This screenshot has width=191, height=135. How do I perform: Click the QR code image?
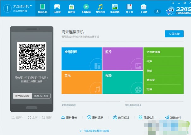[x=32, y=57]
